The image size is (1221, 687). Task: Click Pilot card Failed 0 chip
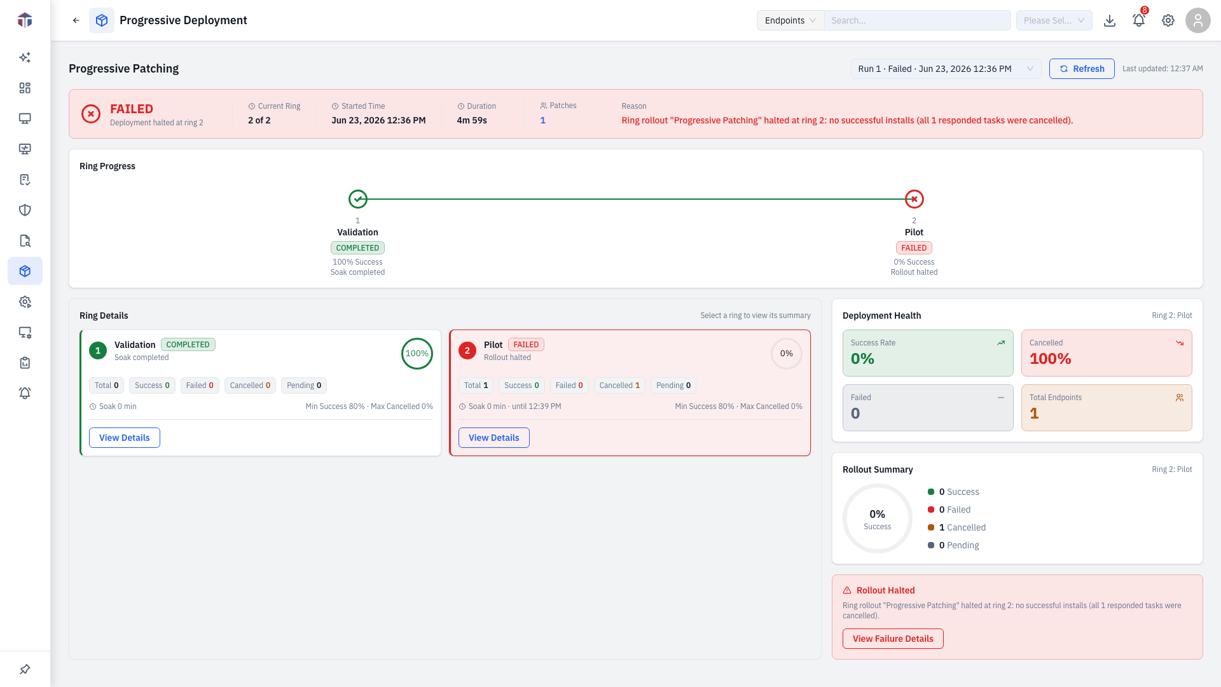coord(569,385)
